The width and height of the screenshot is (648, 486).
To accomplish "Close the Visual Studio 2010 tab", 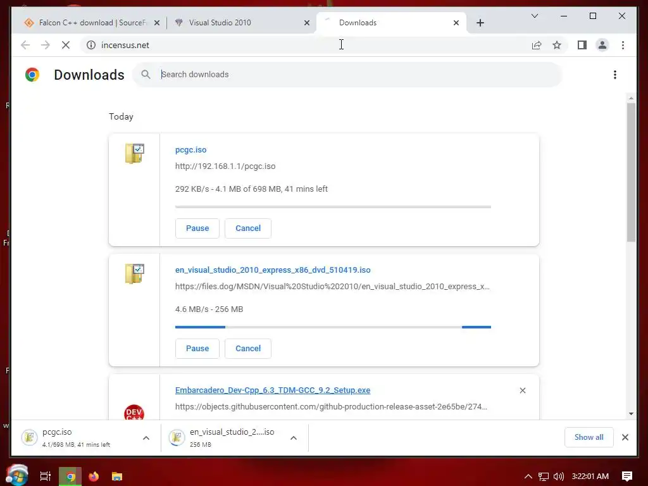I will [x=307, y=23].
